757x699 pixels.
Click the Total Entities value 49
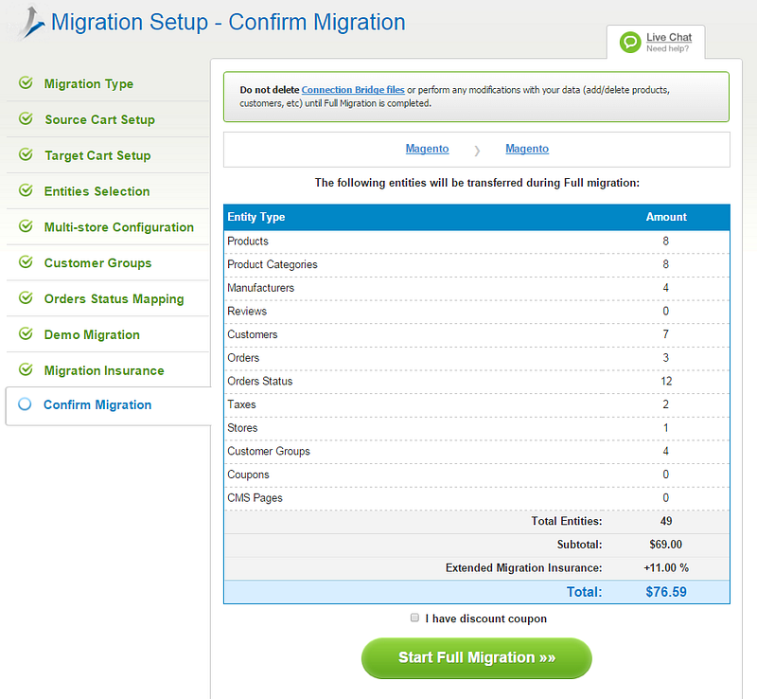666,521
